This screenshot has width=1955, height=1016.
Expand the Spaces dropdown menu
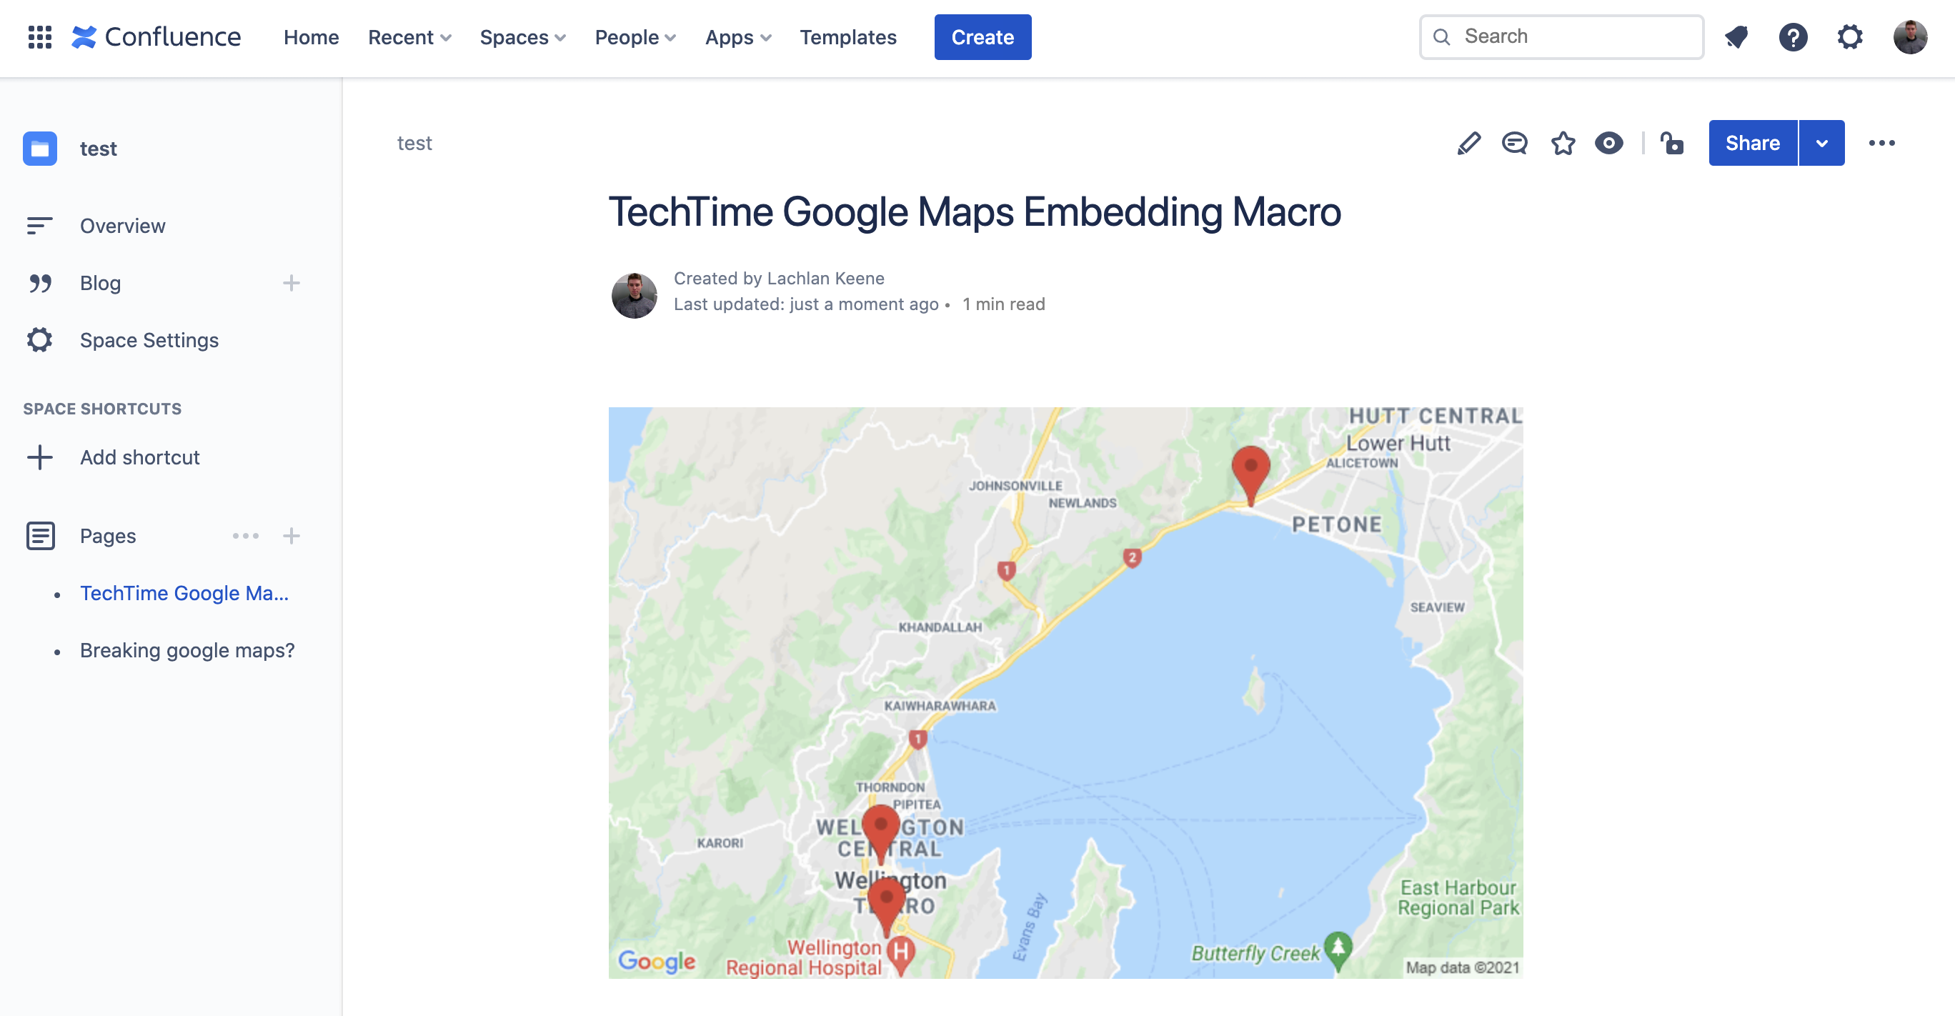[522, 36]
